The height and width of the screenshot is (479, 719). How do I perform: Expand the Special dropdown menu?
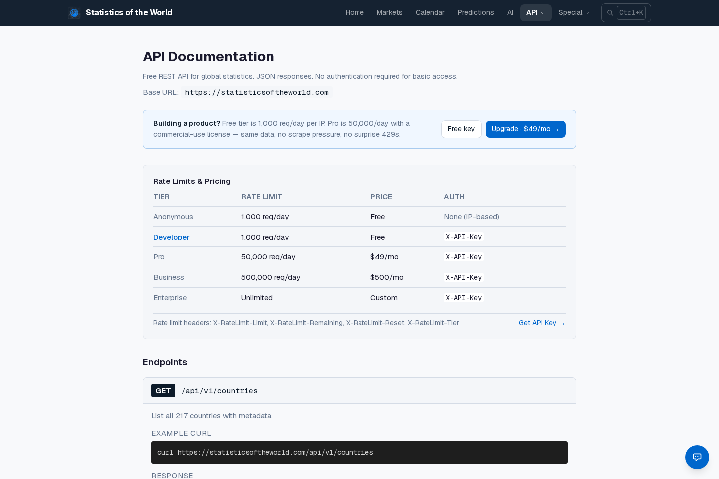coord(574,13)
